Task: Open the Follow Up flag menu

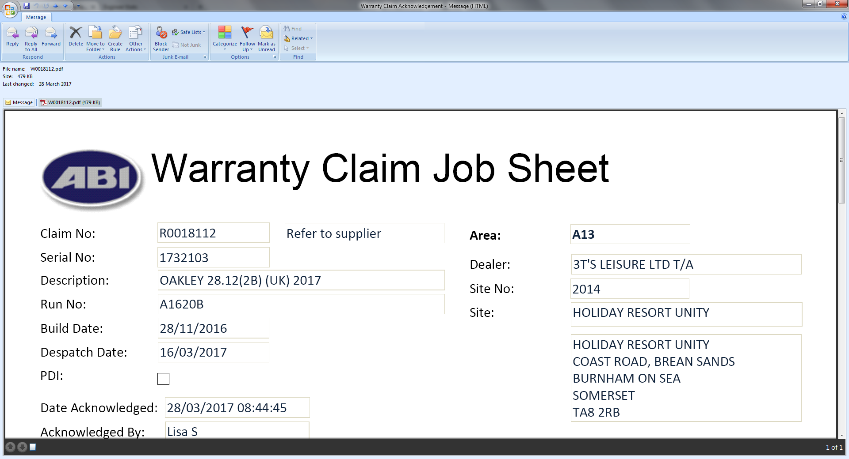Action: 248,39
